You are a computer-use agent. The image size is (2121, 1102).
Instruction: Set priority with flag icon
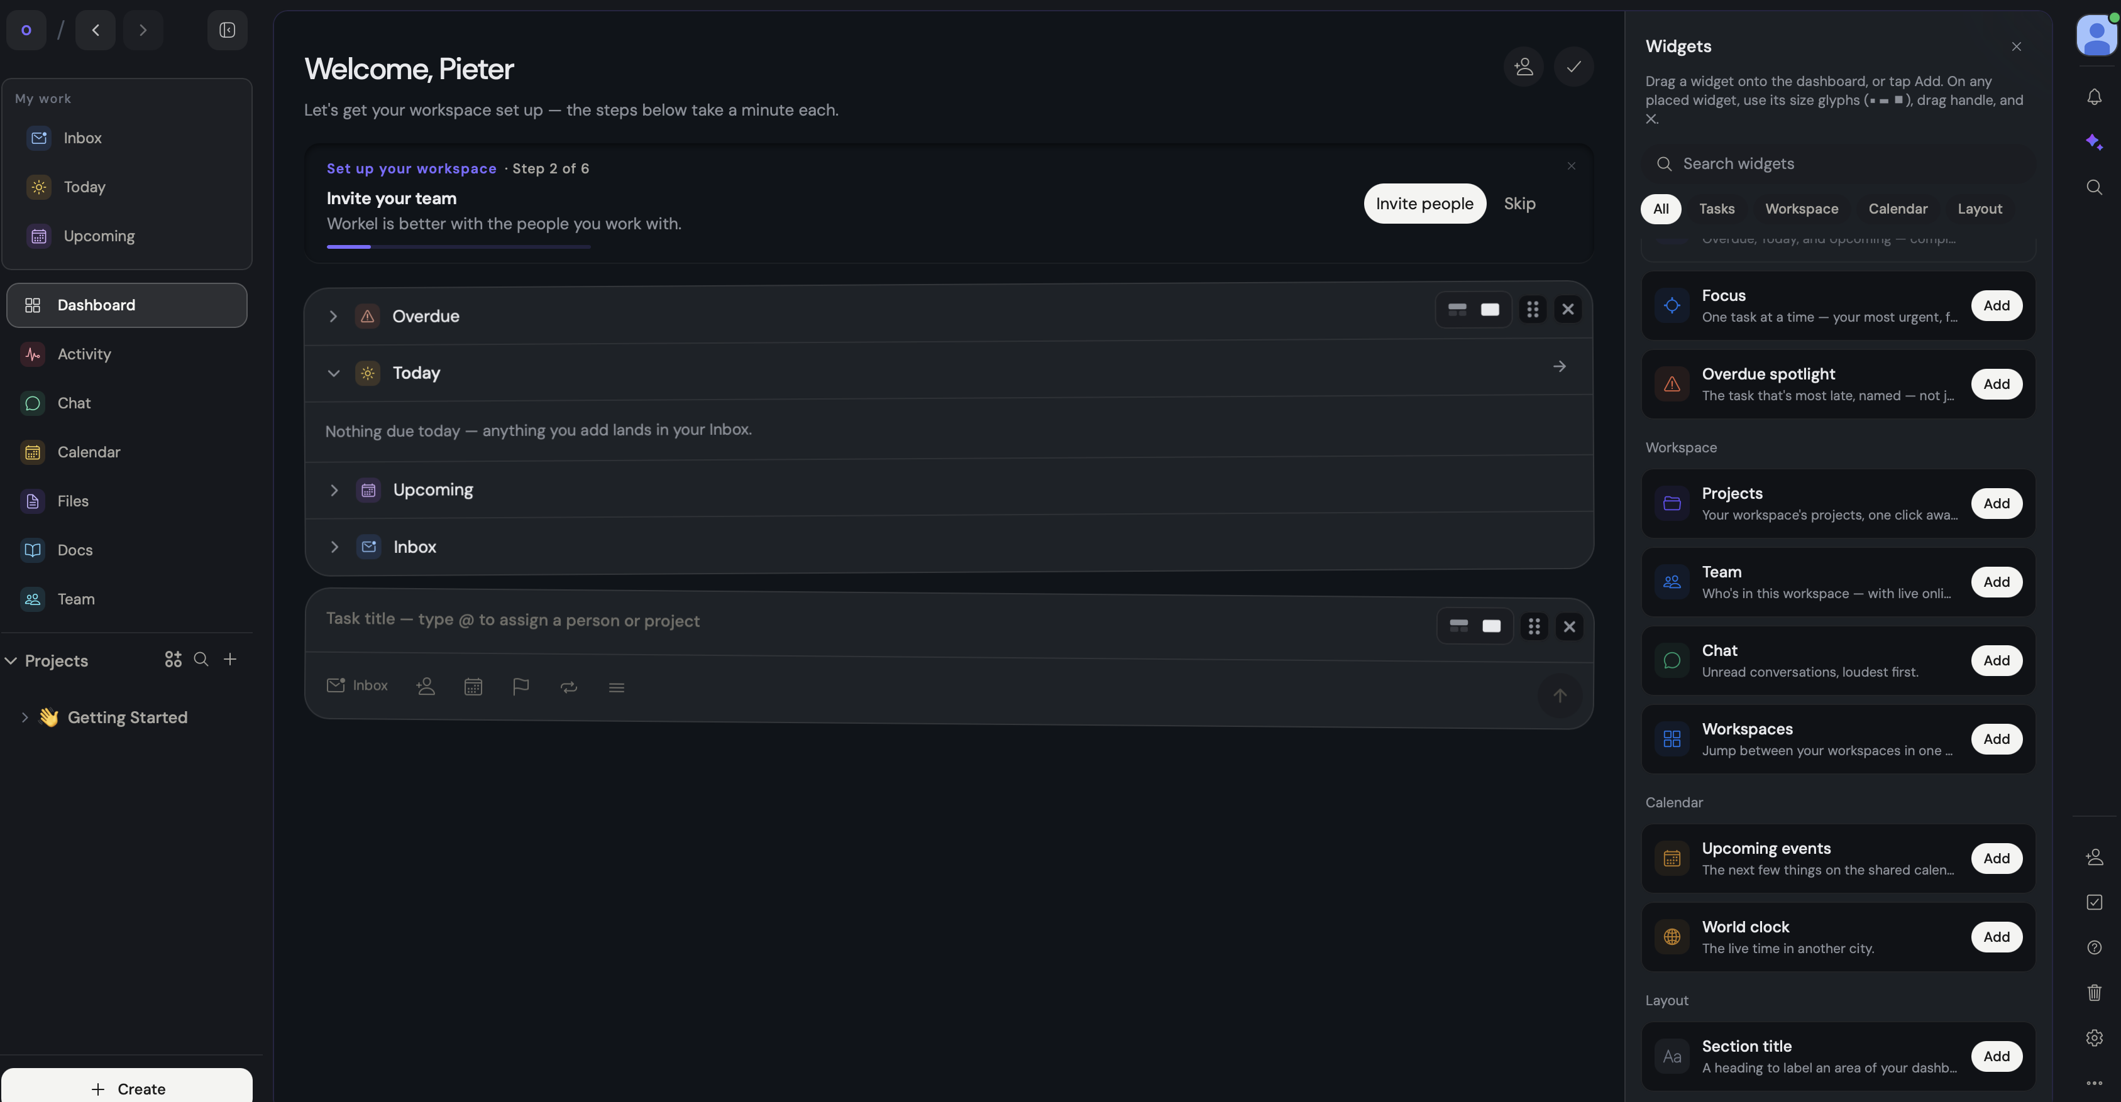click(x=521, y=686)
